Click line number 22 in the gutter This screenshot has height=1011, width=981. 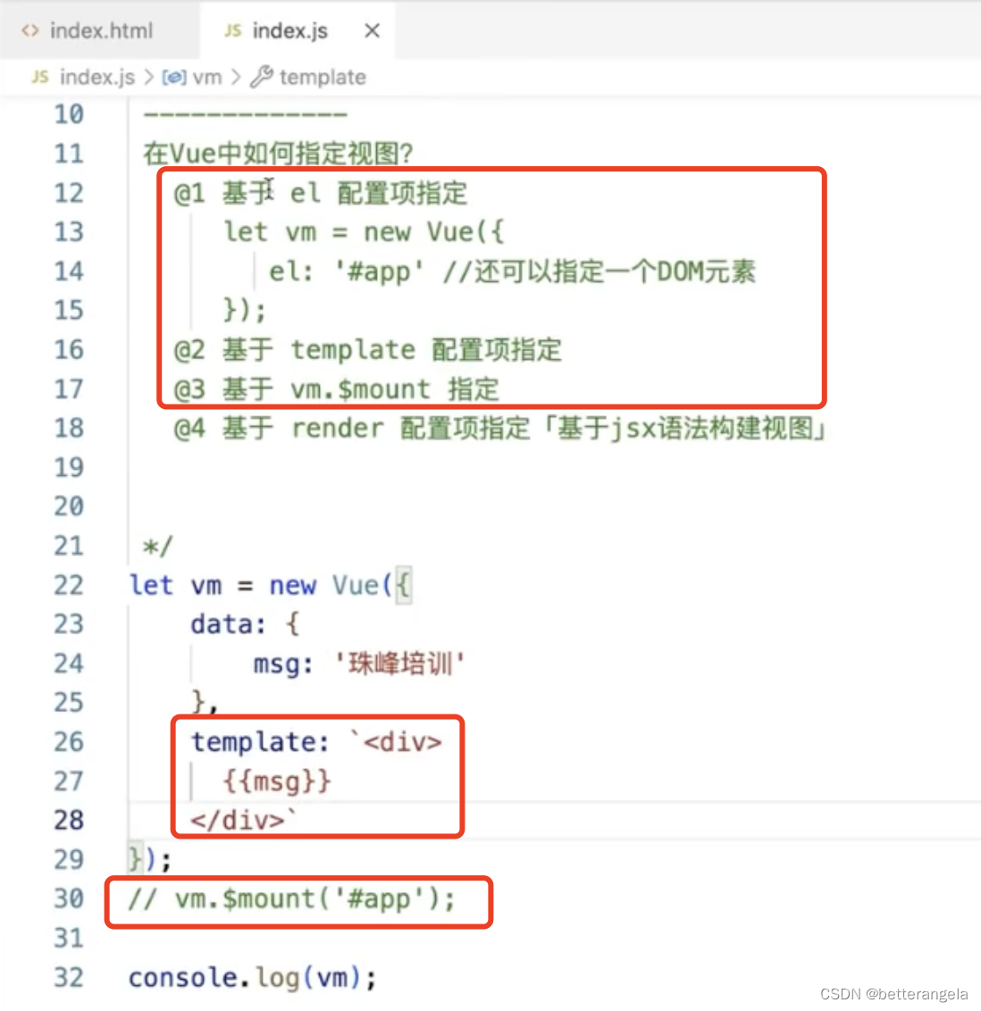tap(69, 585)
